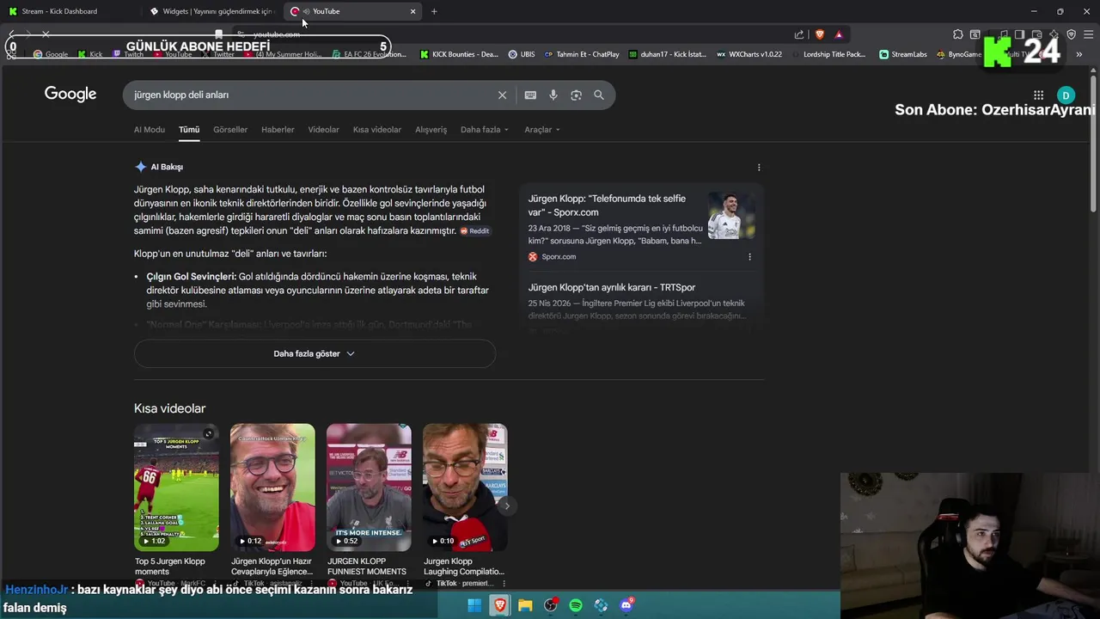Clear the Google search box text
The image size is (1100, 619).
click(x=503, y=95)
